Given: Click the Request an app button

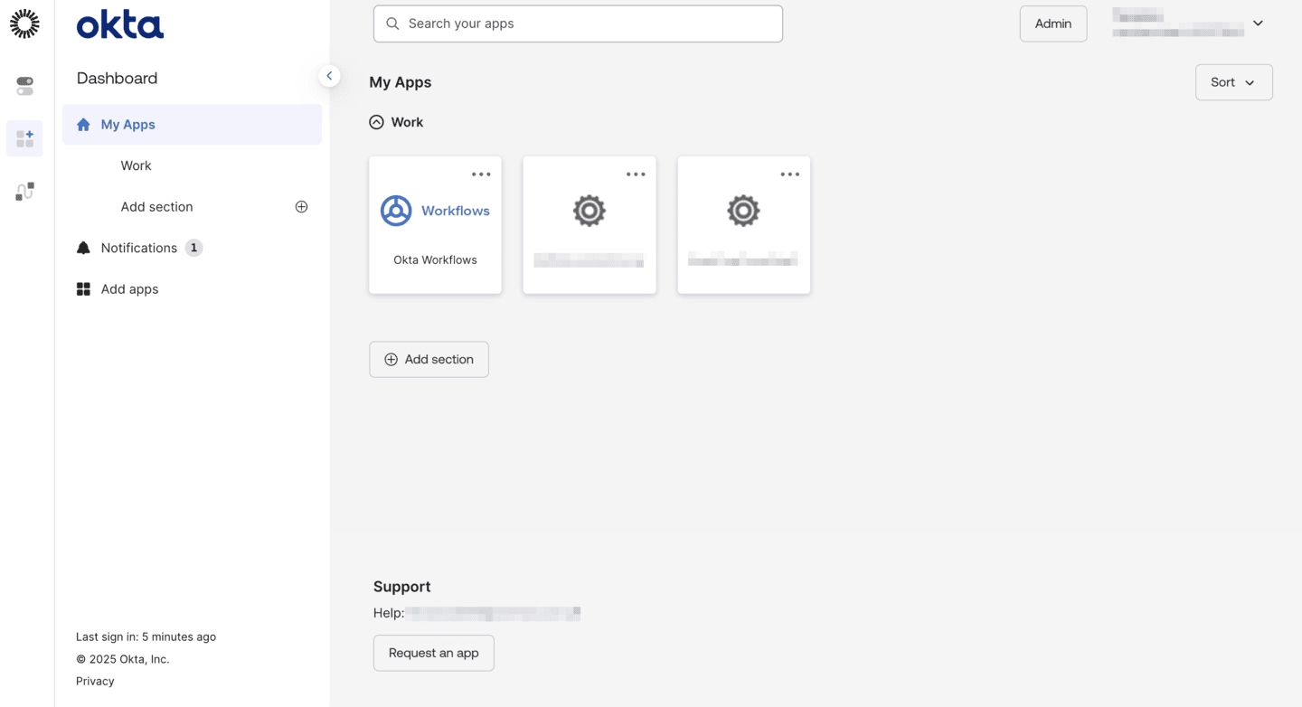Looking at the screenshot, I should point(433,653).
